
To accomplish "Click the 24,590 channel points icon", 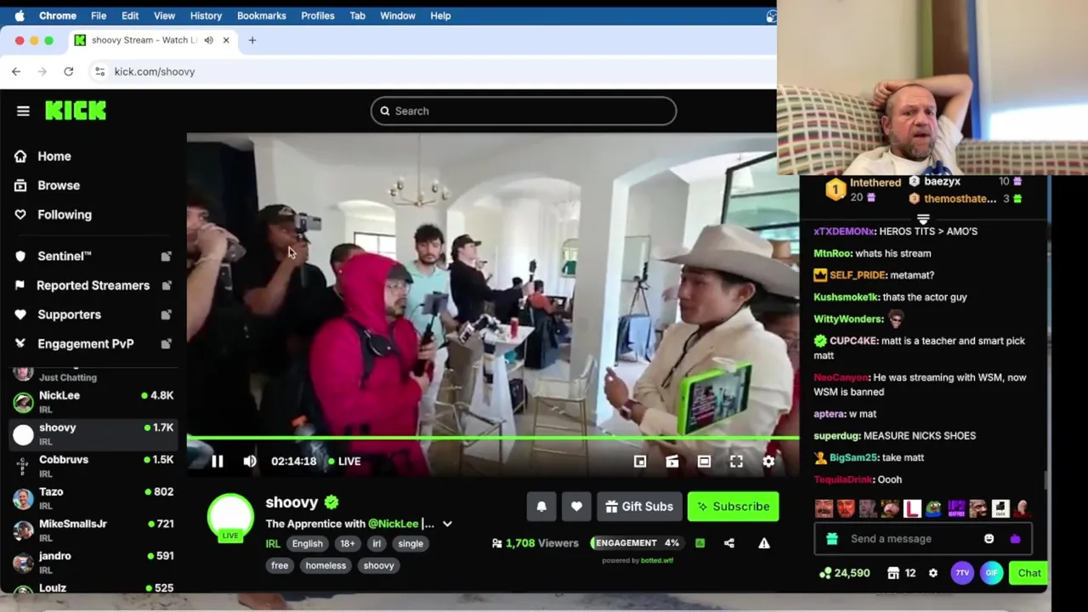I will pos(824,573).
